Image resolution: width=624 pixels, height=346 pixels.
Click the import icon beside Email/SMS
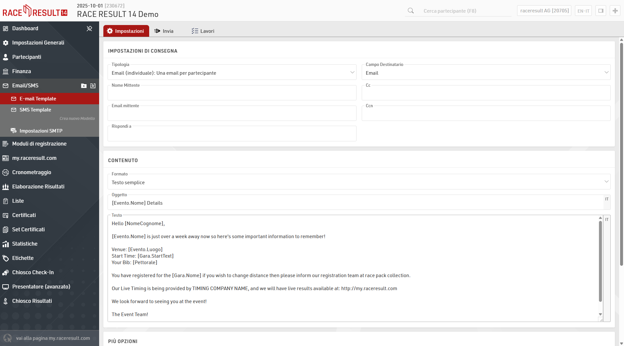(93, 86)
